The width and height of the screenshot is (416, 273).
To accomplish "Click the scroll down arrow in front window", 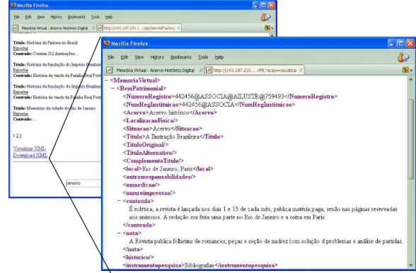I will point(410,265).
